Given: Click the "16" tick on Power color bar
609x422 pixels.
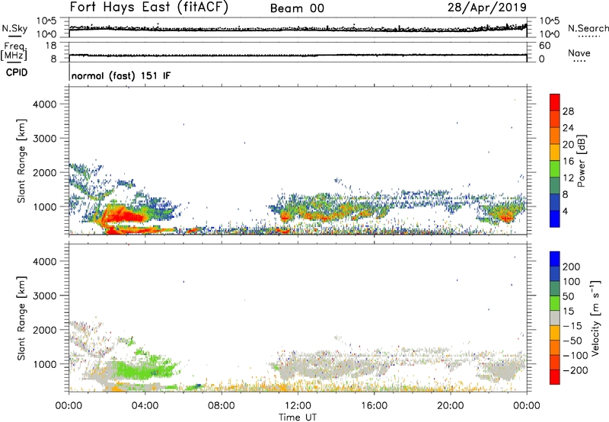Looking at the screenshot, I should (568, 161).
